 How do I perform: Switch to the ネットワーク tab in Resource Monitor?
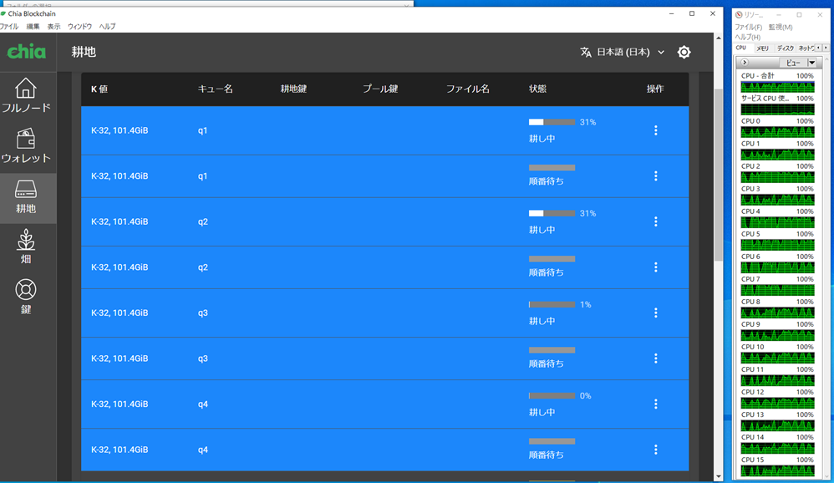click(x=806, y=48)
